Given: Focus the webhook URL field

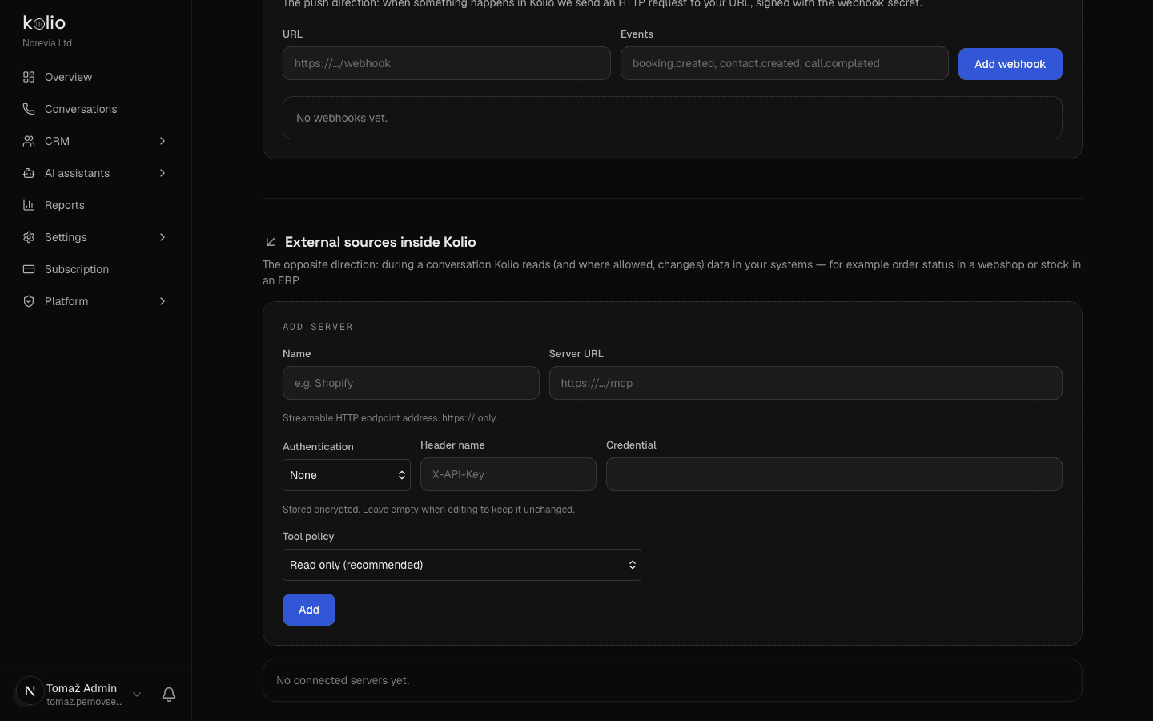Looking at the screenshot, I should (x=447, y=63).
